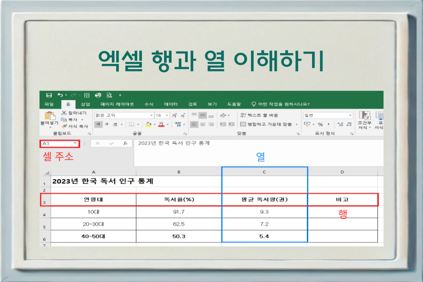Click the accounting currency format icon

click(x=307, y=124)
